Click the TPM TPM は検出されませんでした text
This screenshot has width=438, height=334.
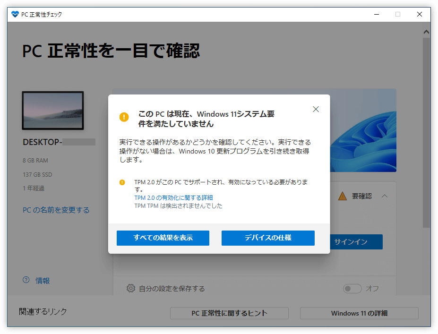178,206
